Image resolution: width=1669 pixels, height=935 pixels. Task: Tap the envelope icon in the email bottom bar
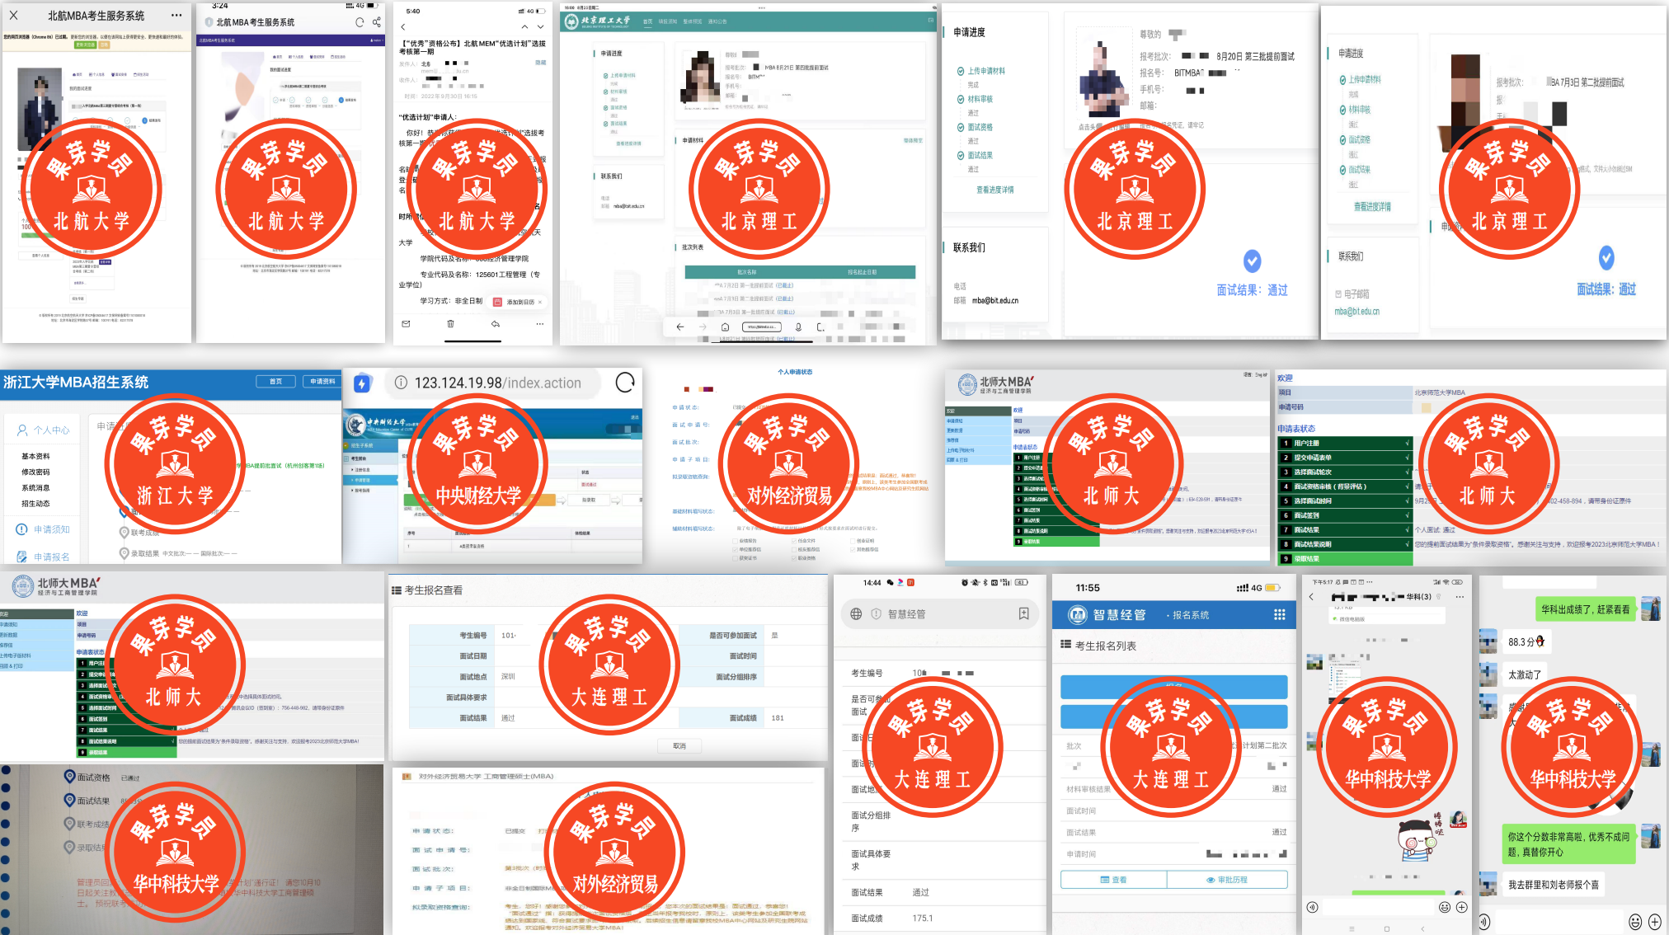[x=406, y=324]
